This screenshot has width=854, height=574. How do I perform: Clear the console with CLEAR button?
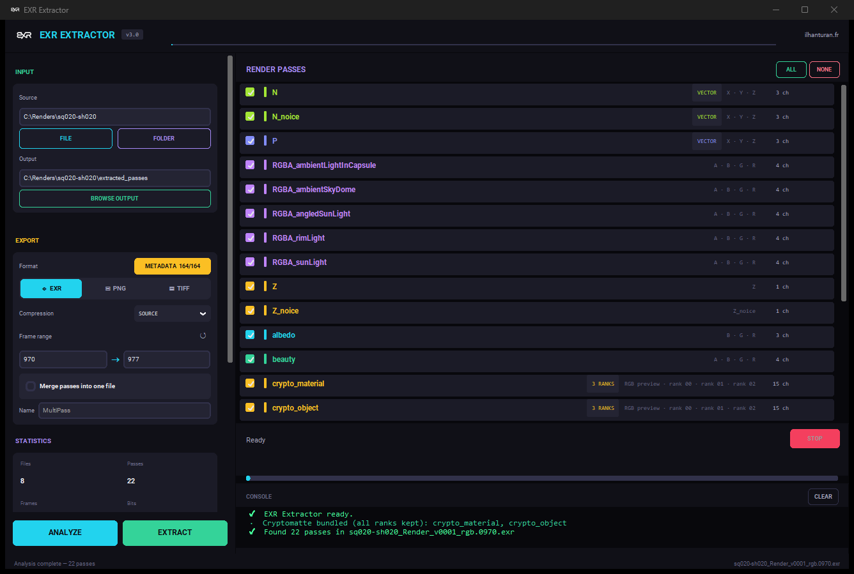coord(823,497)
